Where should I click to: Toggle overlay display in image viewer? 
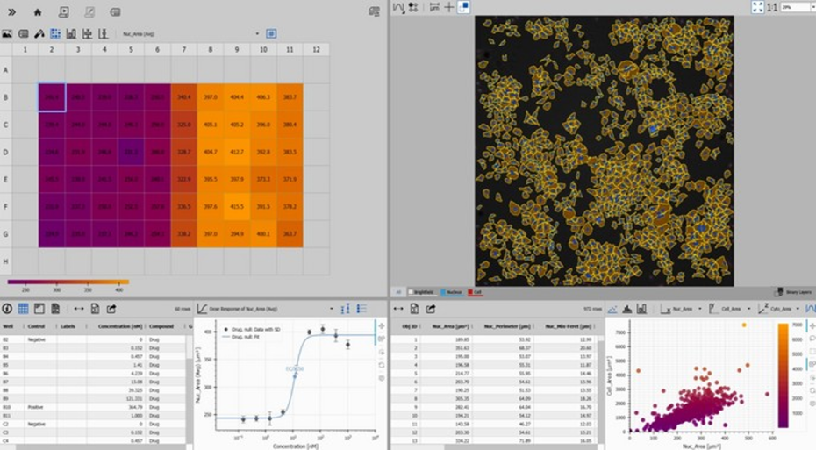(x=463, y=7)
